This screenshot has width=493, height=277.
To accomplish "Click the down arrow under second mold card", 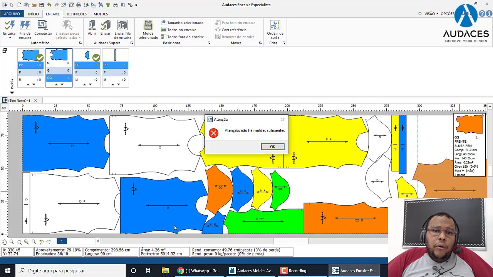I will click(x=62, y=85).
